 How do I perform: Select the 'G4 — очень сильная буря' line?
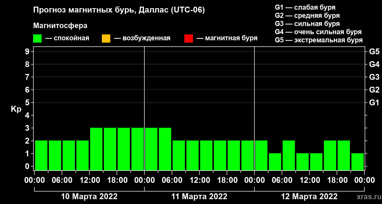318,32
